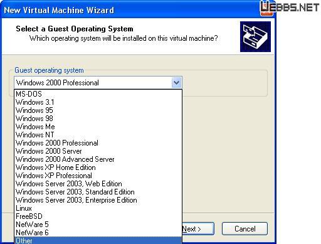Select Windows 98 entry
Viewport: 321px width, 244px height.
[x=98, y=119]
